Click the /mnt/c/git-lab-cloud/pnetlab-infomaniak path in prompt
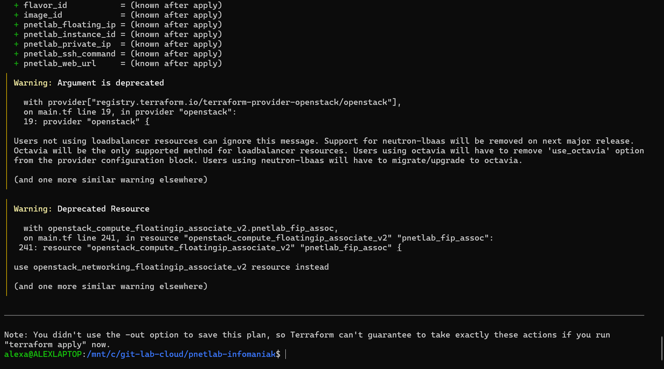664x369 pixels. pyautogui.click(x=181, y=354)
